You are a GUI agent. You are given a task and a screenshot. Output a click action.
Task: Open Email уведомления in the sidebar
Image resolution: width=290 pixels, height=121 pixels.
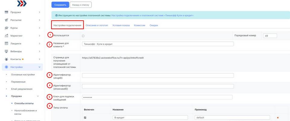pyautogui.click(x=22, y=89)
